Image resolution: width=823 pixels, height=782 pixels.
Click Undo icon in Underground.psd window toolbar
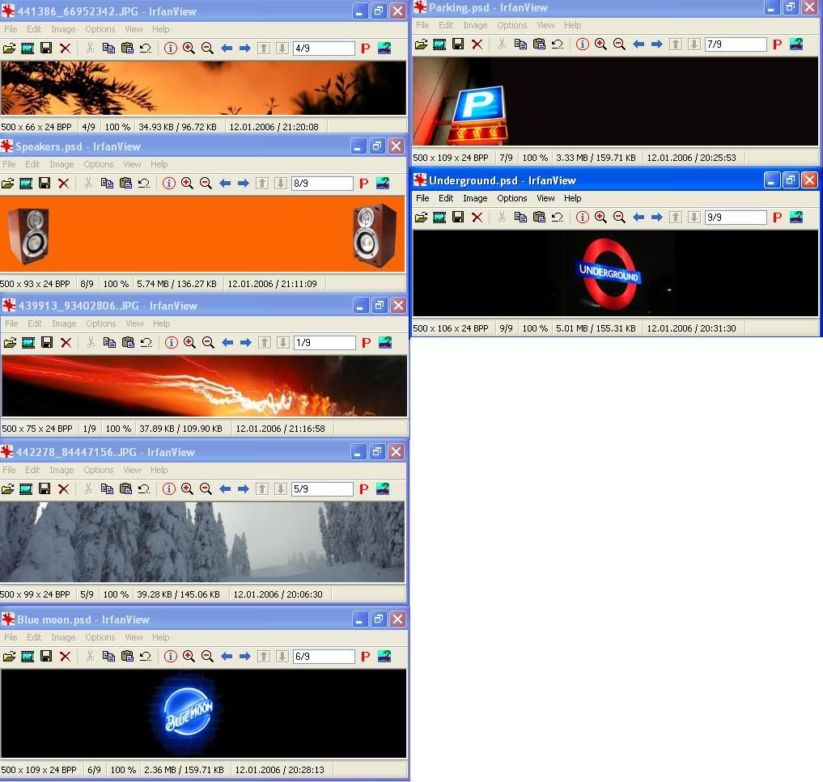click(558, 218)
